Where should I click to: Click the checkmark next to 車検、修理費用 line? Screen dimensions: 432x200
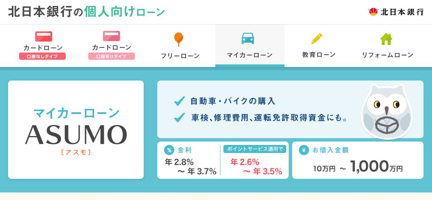[179, 118]
